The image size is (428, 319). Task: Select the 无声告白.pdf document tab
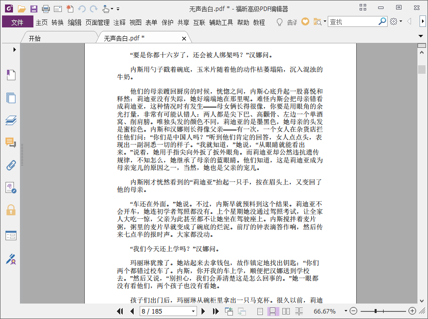[x=124, y=38]
